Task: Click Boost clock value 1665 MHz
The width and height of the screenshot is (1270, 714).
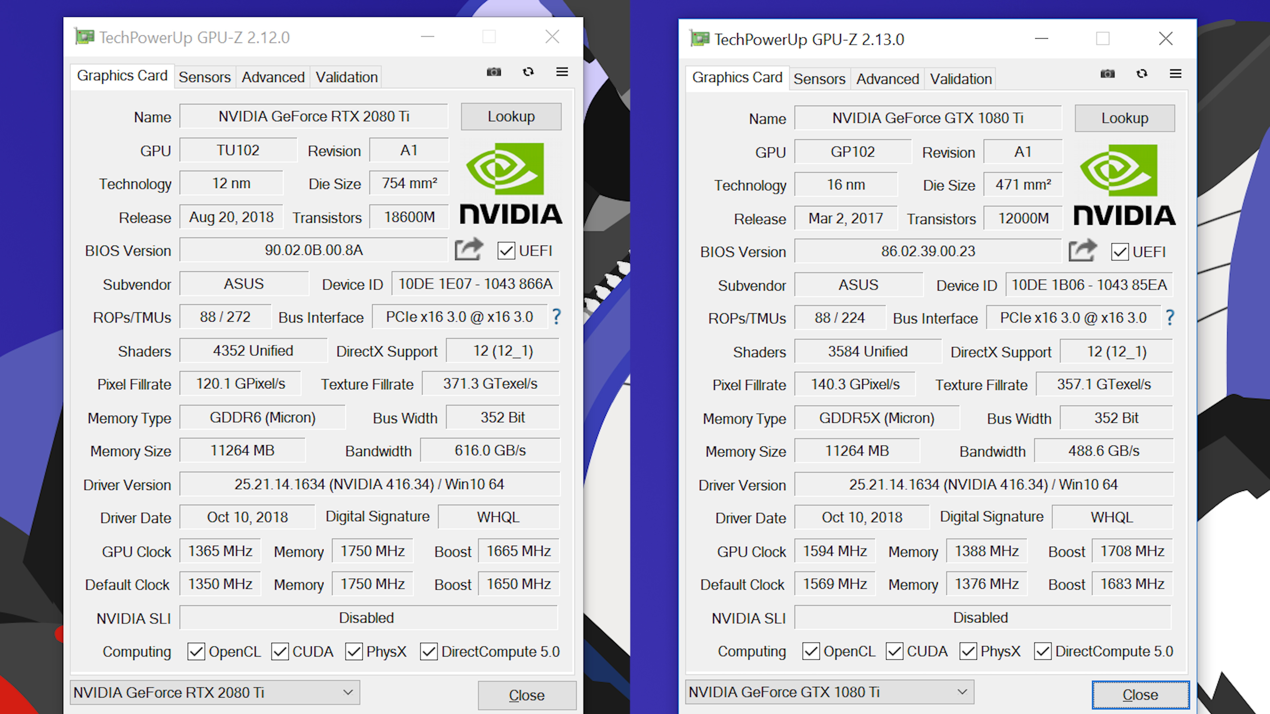Action: 519,551
